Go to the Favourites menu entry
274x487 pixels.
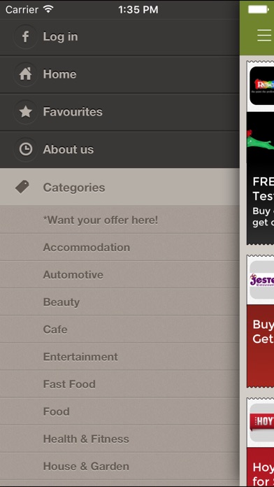(x=120, y=112)
